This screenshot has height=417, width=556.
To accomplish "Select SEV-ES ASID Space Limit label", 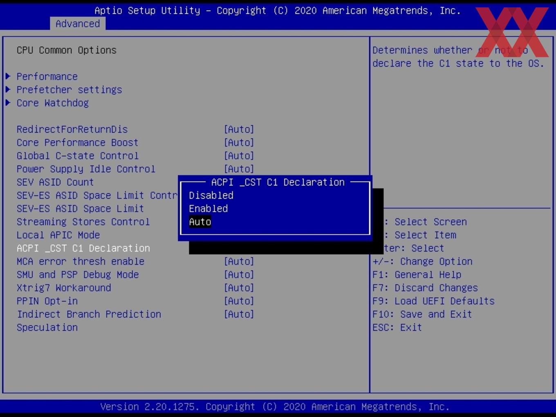I will pyautogui.click(x=80, y=208).
